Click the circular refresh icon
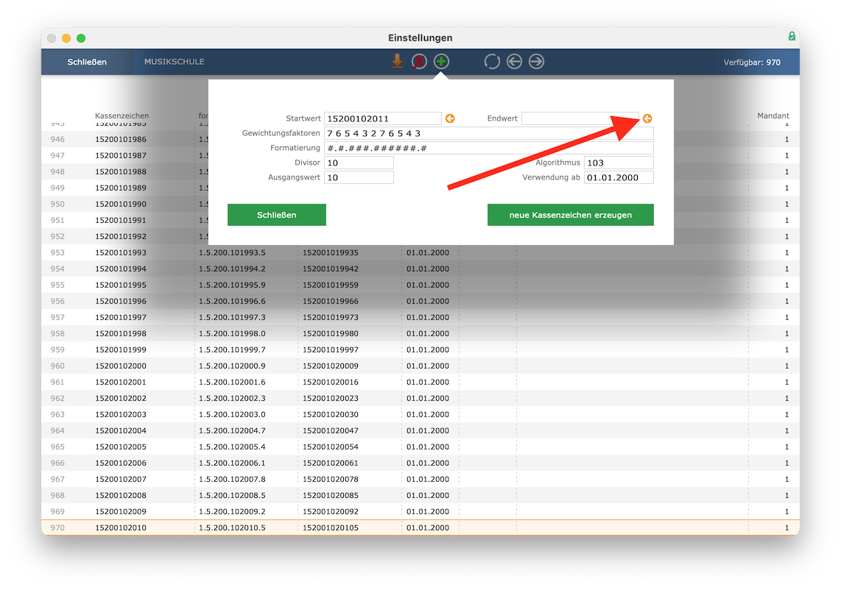Image resolution: width=841 pixels, height=590 pixels. [492, 62]
